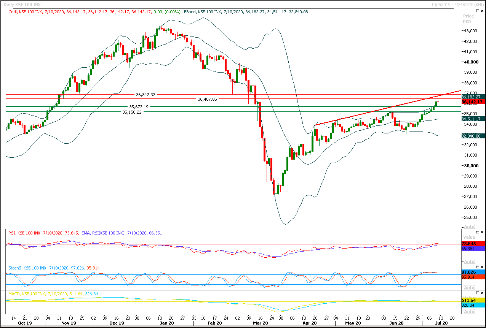Select the red ascending trendline on chart
486x328 pixels.
point(388,108)
